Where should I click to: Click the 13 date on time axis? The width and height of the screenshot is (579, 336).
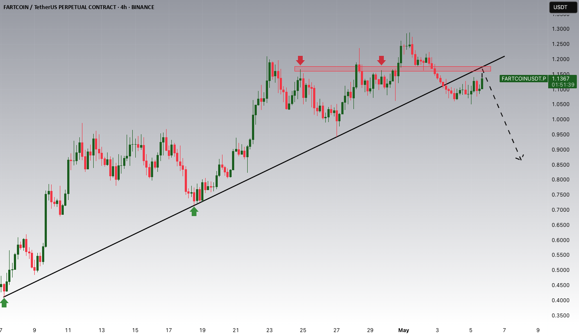(x=101, y=330)
